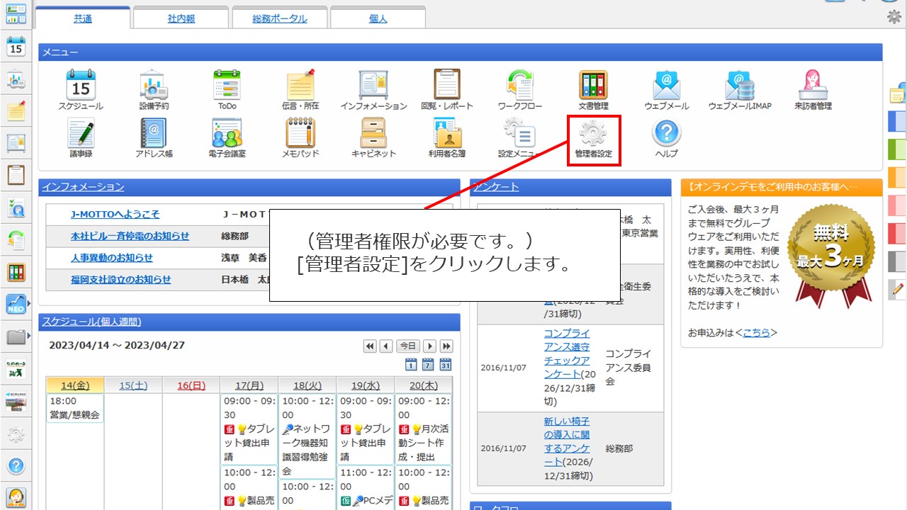Viewport: 907px width, 510px height.
Task: Click the 今日 button in schedule
Action: 407,346
